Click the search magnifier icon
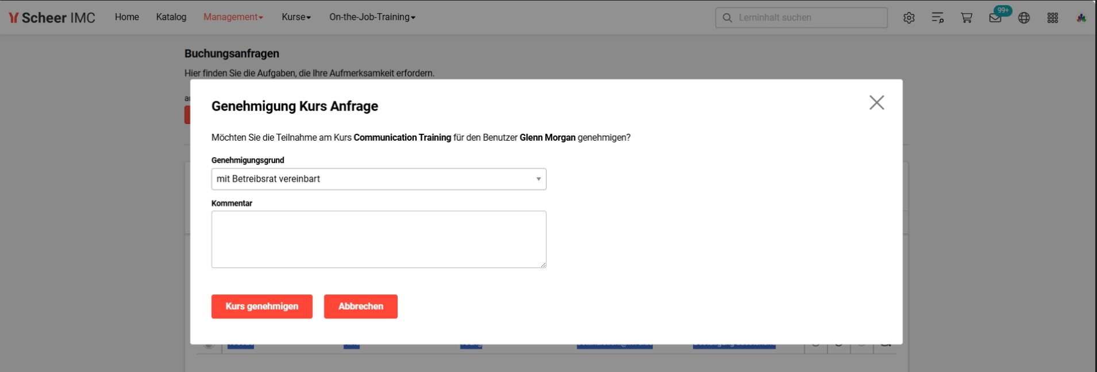The image size is (1097, 372). (x=728, y=18)
